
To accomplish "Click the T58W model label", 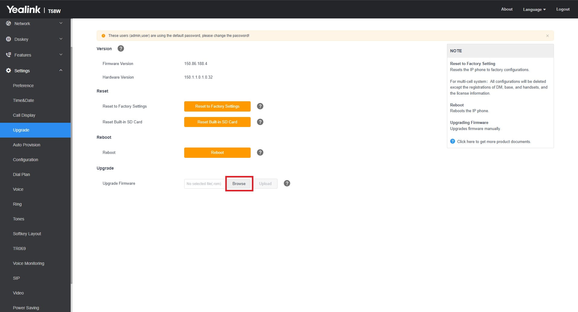I will pos(54,11).
